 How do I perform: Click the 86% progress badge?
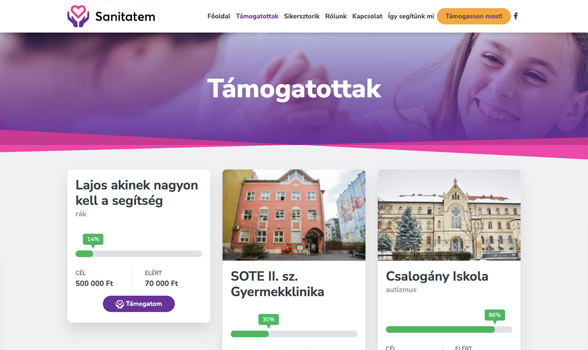(495, 315)
